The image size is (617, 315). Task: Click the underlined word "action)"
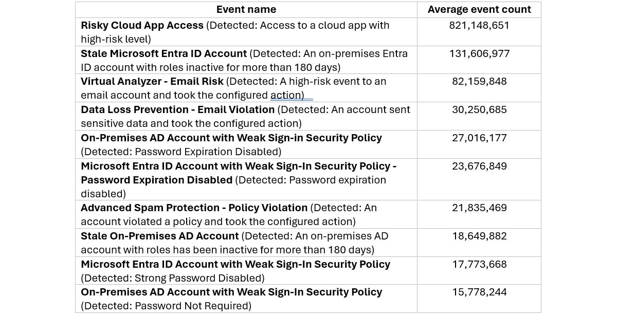(287, 95)
